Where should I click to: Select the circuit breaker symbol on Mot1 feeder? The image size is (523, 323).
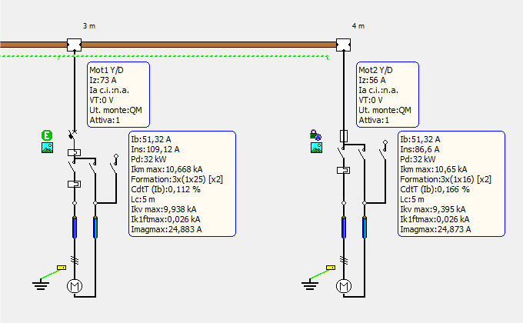coord(75,134)
